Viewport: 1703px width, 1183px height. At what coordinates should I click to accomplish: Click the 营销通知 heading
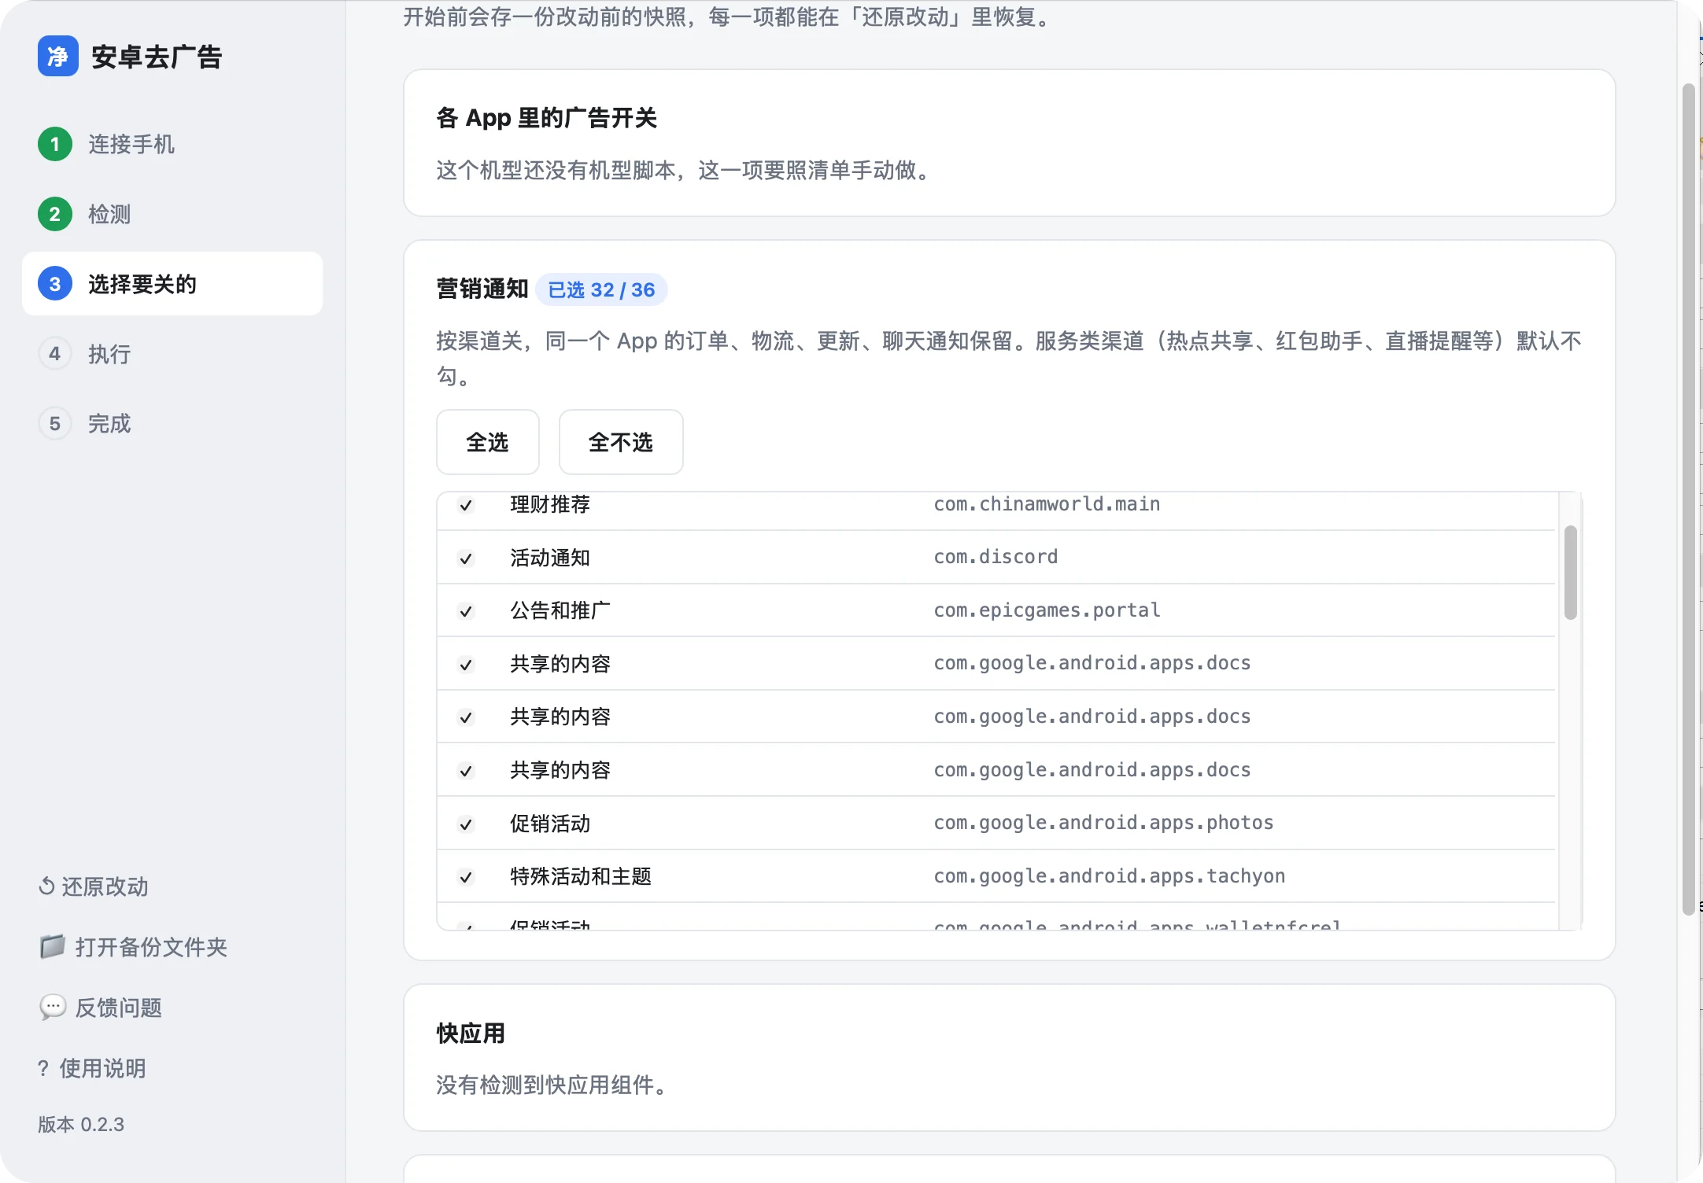[x=482, y=289]
